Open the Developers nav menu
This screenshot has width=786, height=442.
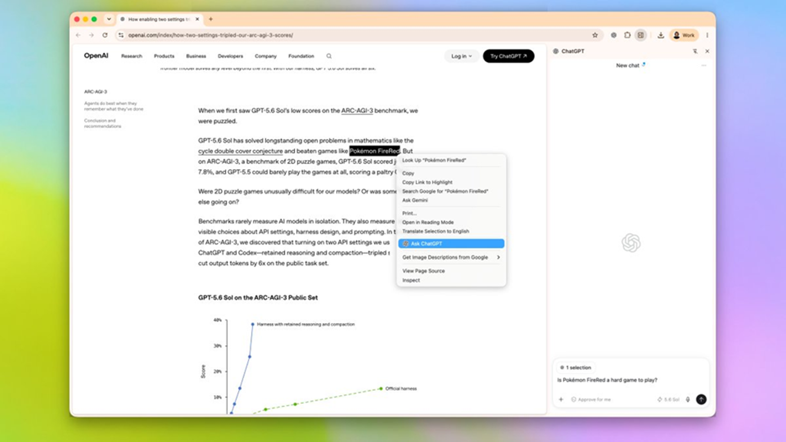230,56
